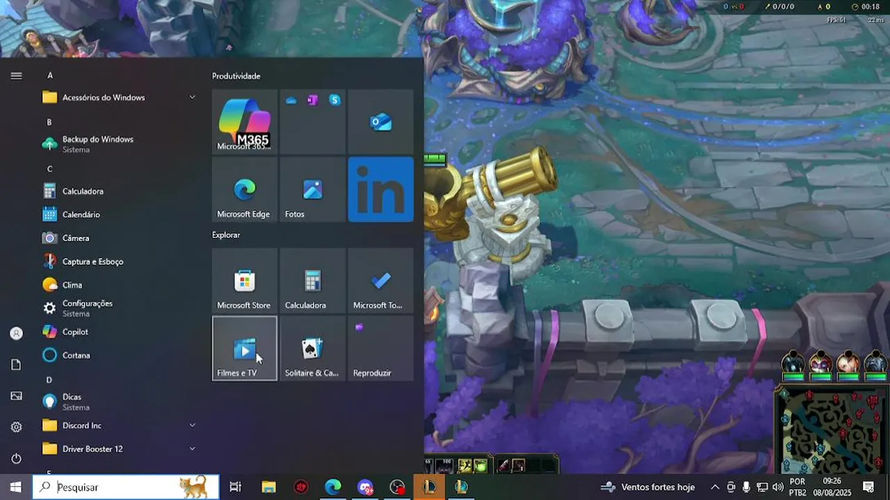Launch Câmera from the app list

coord(119,238)
